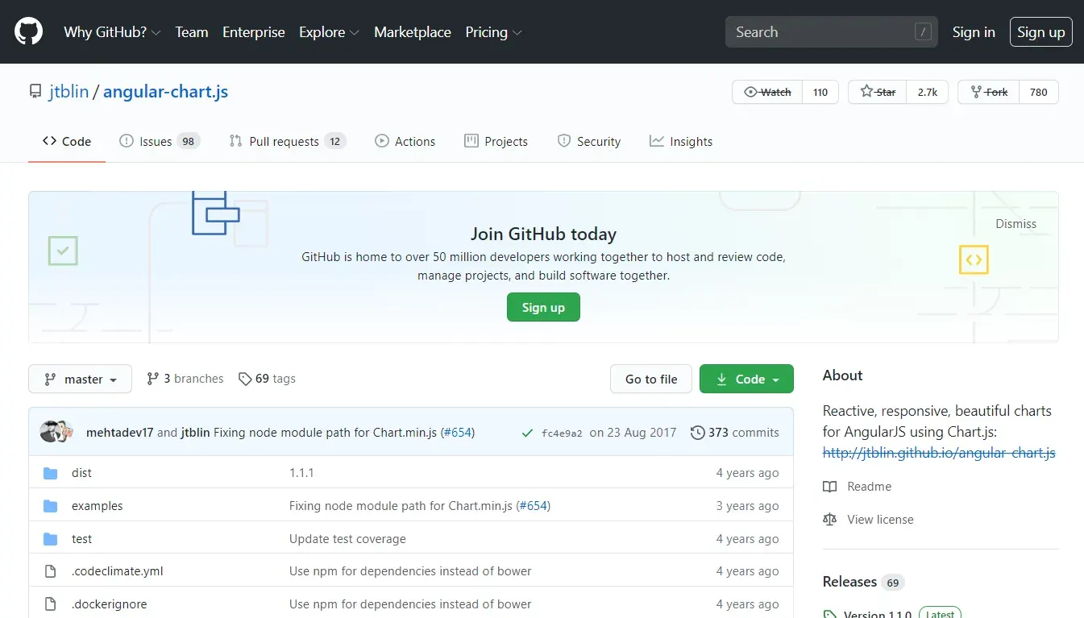Image resolution: width=1084 pixels, height=618 pixels.
Task: Focus the Search input field
Action: point(832,32)
